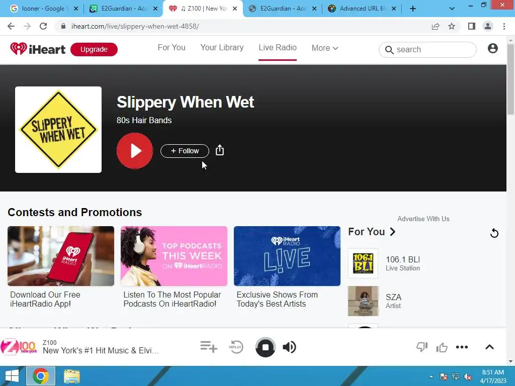Click the Replay icon in player
Screen dimensions: 515x386
click(x=236, y=347)
